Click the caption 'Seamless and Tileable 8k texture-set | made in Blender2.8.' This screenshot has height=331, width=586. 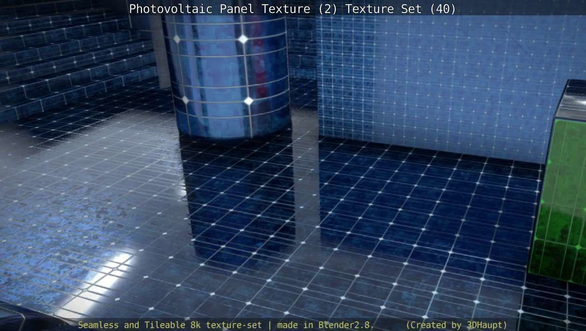tap(226, 325)
